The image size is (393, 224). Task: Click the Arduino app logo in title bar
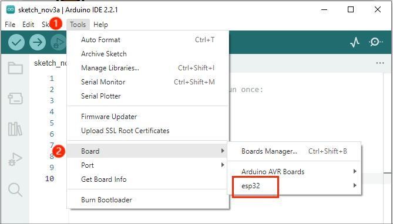(11, 10)
